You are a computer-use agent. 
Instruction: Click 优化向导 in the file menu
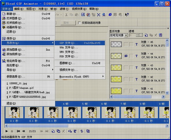coord(28,61)
